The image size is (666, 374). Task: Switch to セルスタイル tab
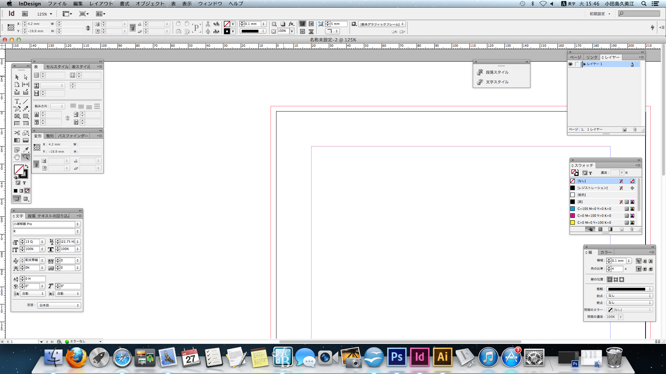coord(57,67)
